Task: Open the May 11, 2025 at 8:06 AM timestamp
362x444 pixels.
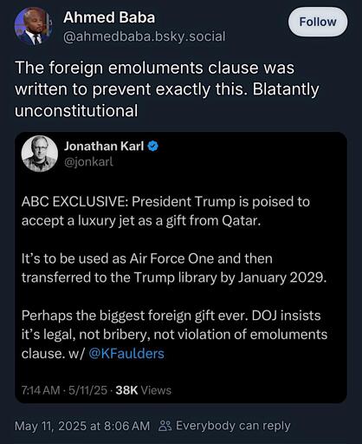Action: tap(82, 426)
